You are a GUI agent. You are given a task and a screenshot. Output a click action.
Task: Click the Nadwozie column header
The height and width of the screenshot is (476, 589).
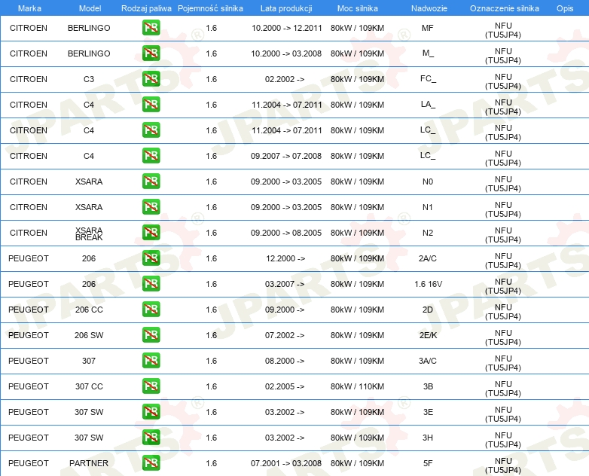[x=429, y=8]
